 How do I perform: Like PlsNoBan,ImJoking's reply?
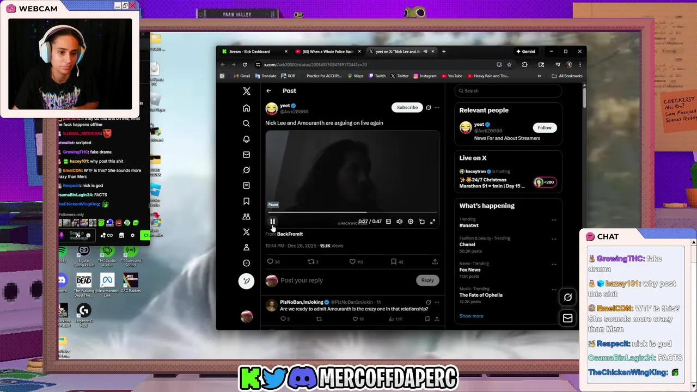(358, 319)
